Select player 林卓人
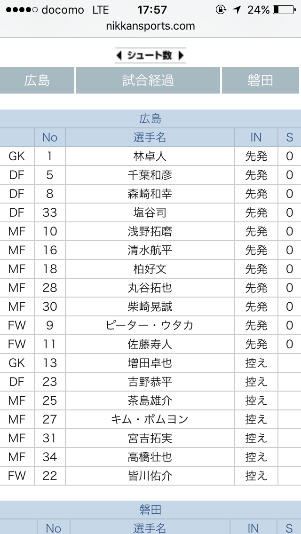This screenshot has height=534, width=301. [x=150, y=156]
